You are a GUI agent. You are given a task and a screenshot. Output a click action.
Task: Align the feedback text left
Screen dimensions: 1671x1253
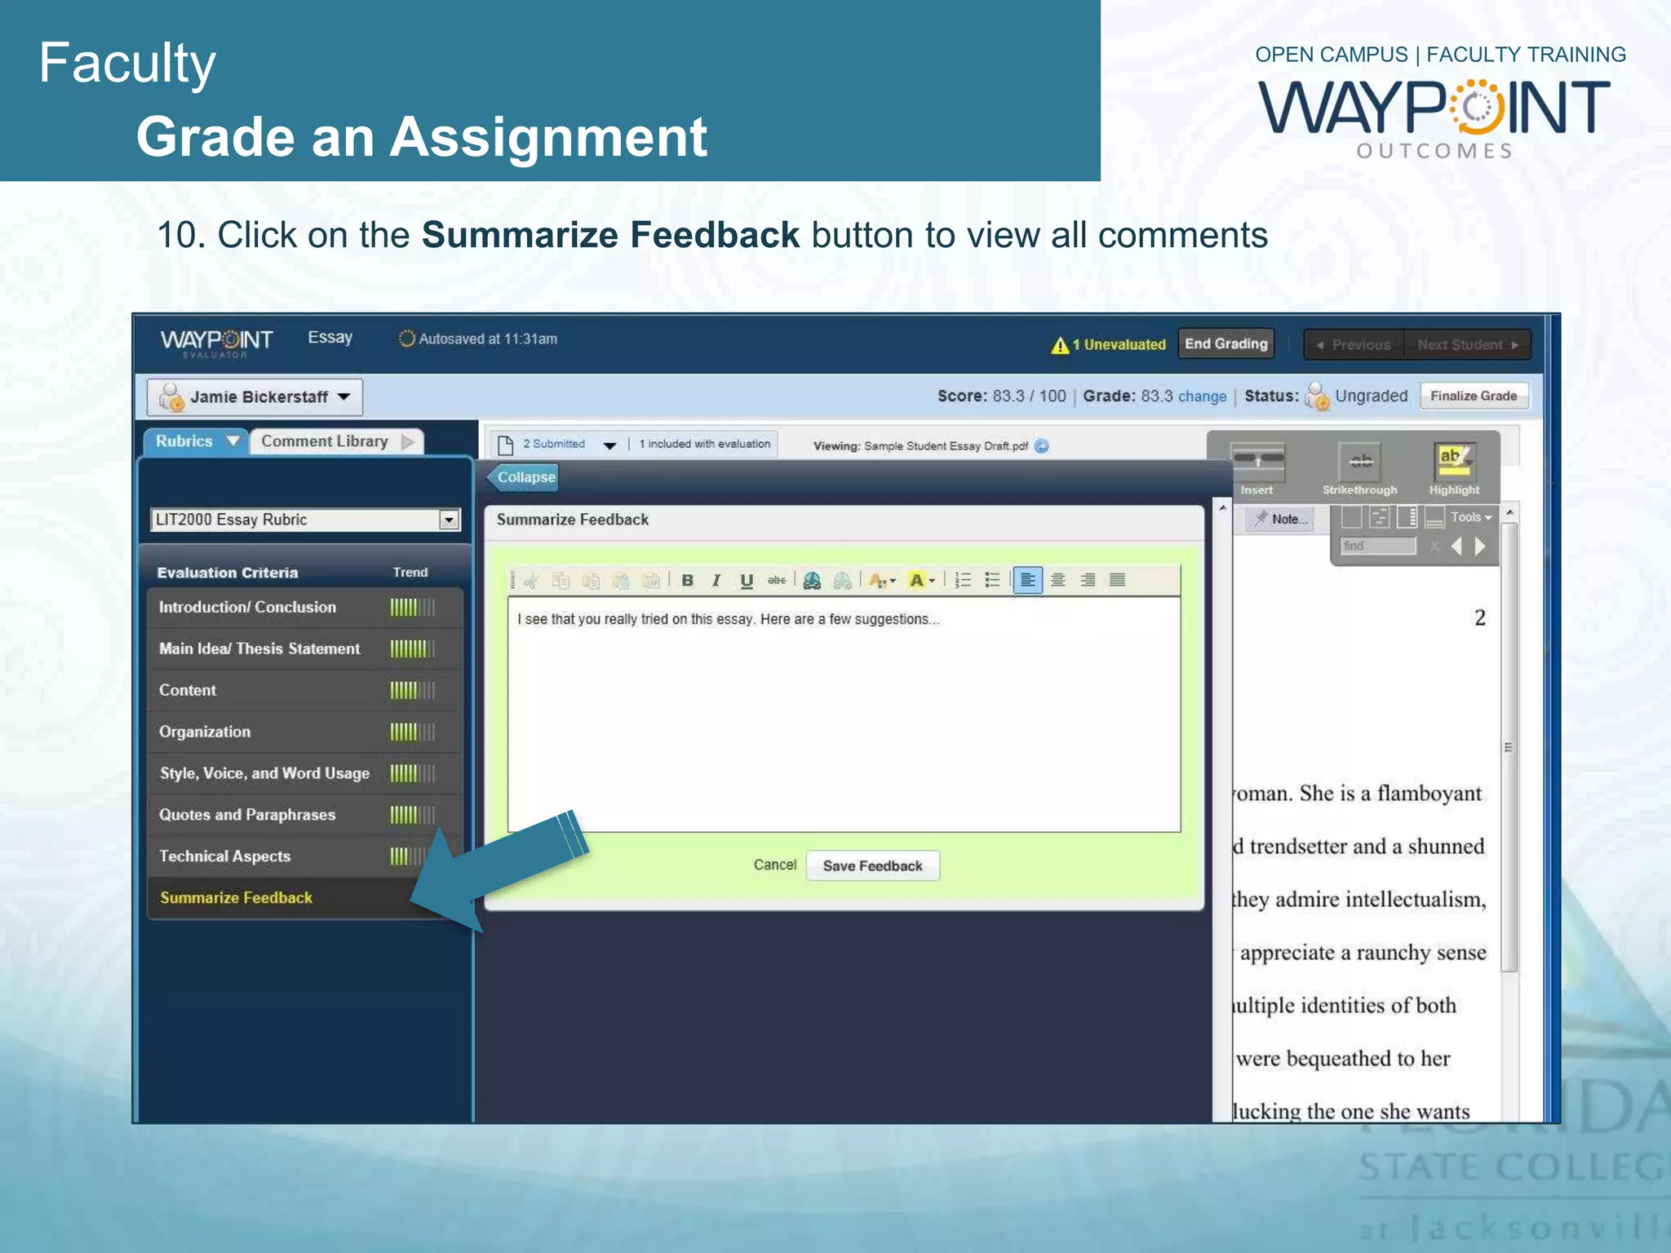[1028, 580]
